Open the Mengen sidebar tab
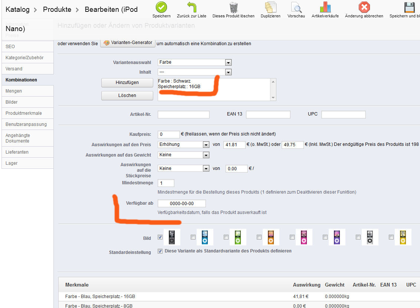 [27, 91]
